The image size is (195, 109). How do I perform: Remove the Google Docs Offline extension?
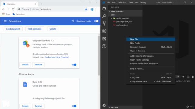coord(38,64)
